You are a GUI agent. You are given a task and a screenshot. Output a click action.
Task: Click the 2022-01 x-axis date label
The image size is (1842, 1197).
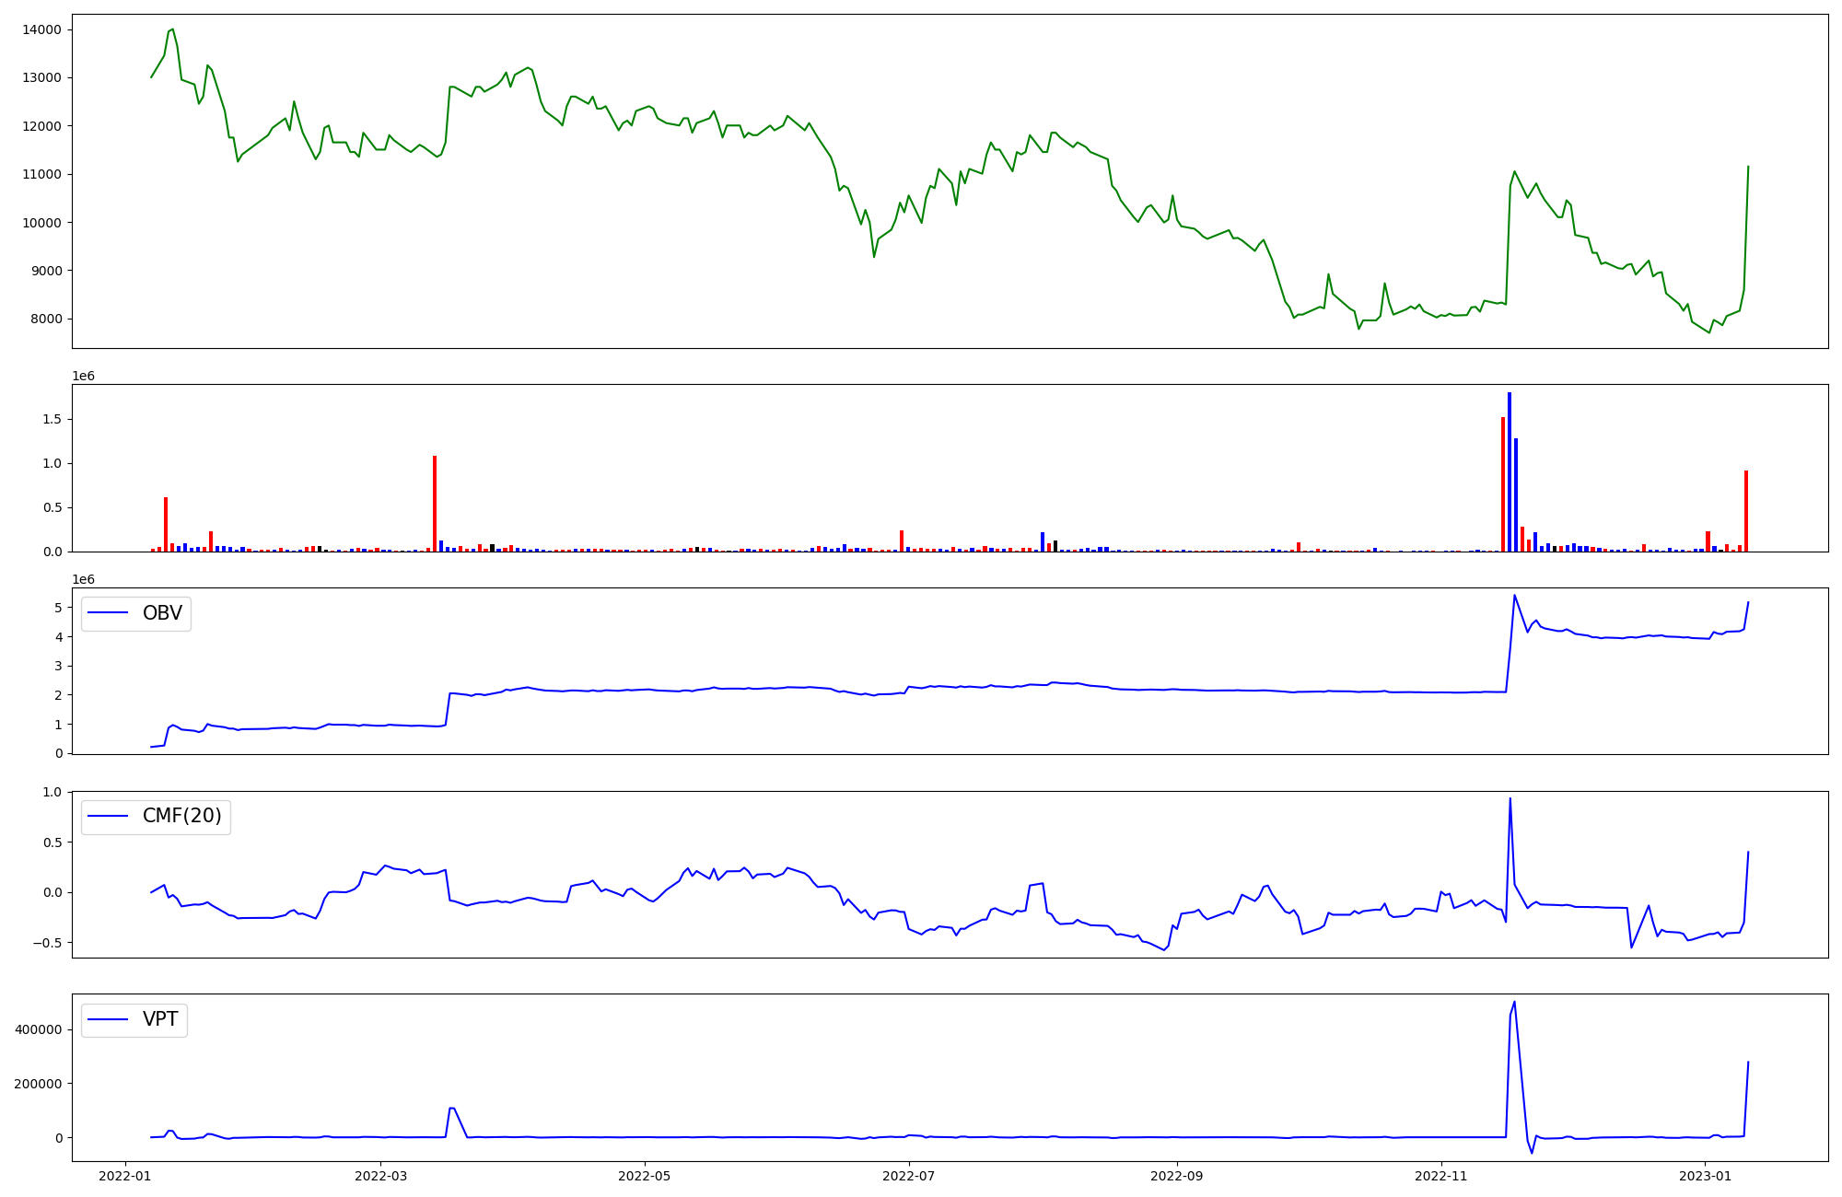coord(125,1176)
